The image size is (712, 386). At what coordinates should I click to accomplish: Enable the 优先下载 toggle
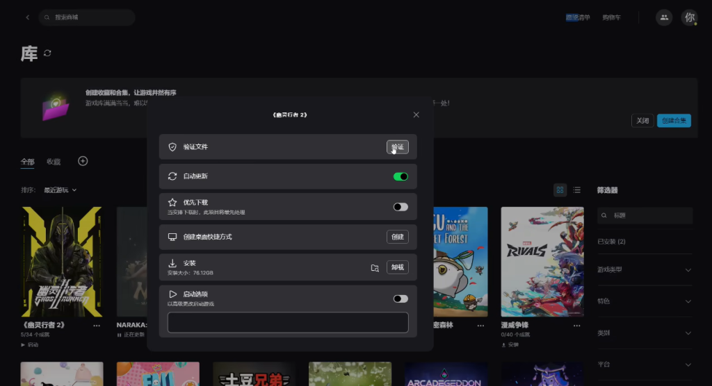click(x=400, y=206)
